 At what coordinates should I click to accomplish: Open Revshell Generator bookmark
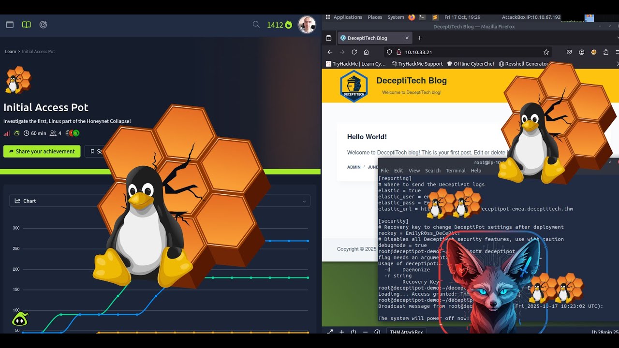coord(523,64)
